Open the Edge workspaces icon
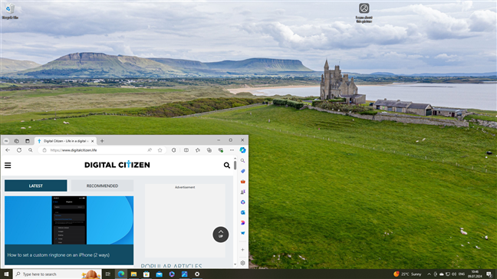 [x=16, y=140]
